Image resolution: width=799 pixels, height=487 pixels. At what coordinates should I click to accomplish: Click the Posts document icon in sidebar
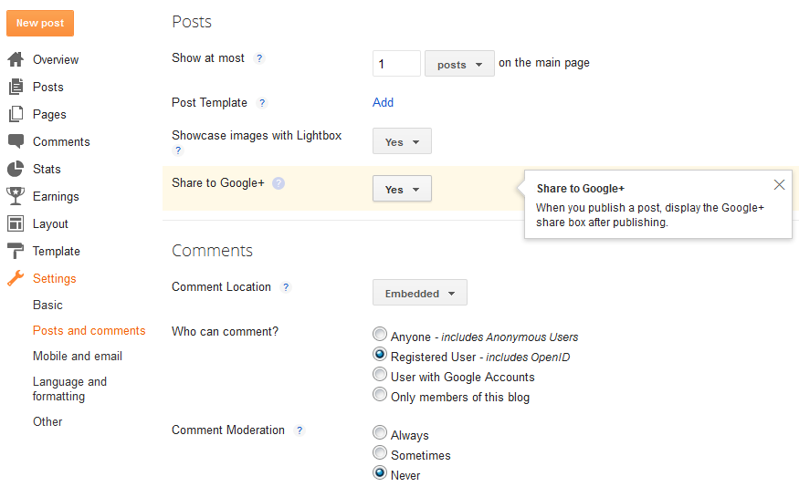(x=16, y=87)
